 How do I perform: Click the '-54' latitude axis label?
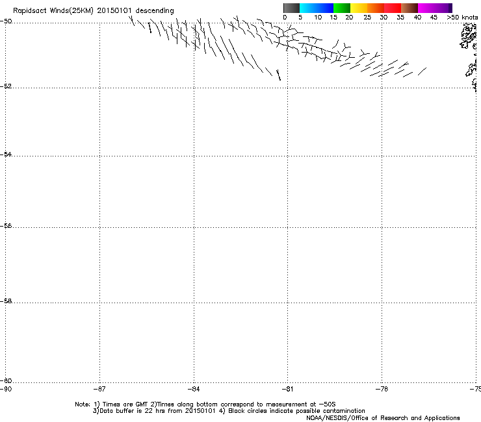coord(6,154)
